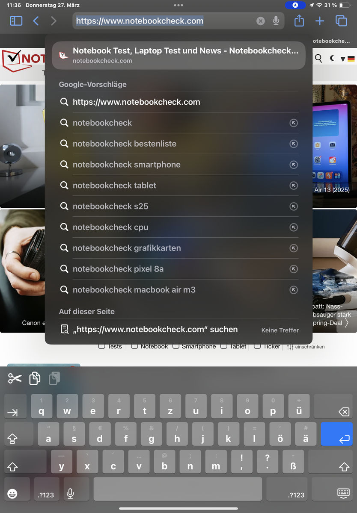Fill in 'notebookcheck pixel 8a' arrow icon
This screenshot has height=513, width=357.
click(x=294, y=269)
